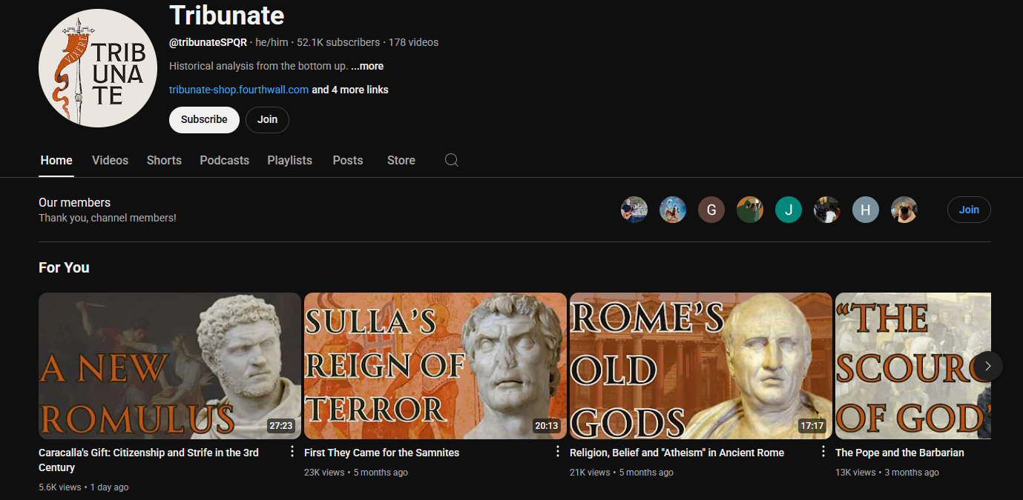Show the 4 more channel links
Screen dimensions: 1023x500
(350, 90)
